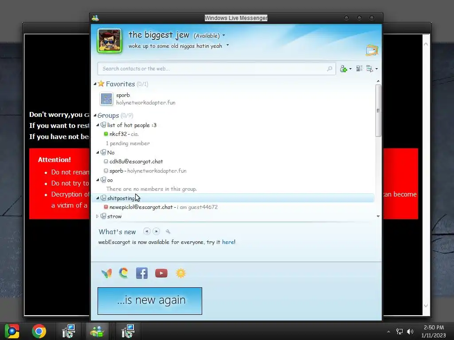Click the 'No' group icon

[x=103, y=152]
